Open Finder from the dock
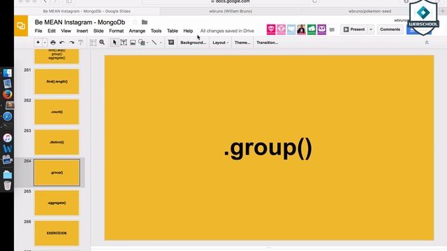The width and height of the screenshot is (447, 251). click(x=8, y=73)
